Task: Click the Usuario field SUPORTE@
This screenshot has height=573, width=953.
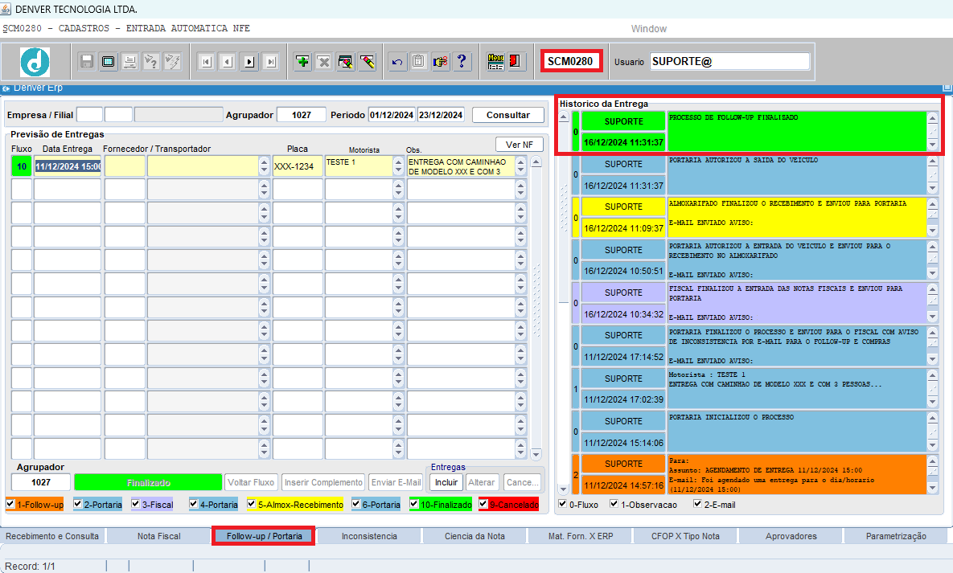Action: 730,61
